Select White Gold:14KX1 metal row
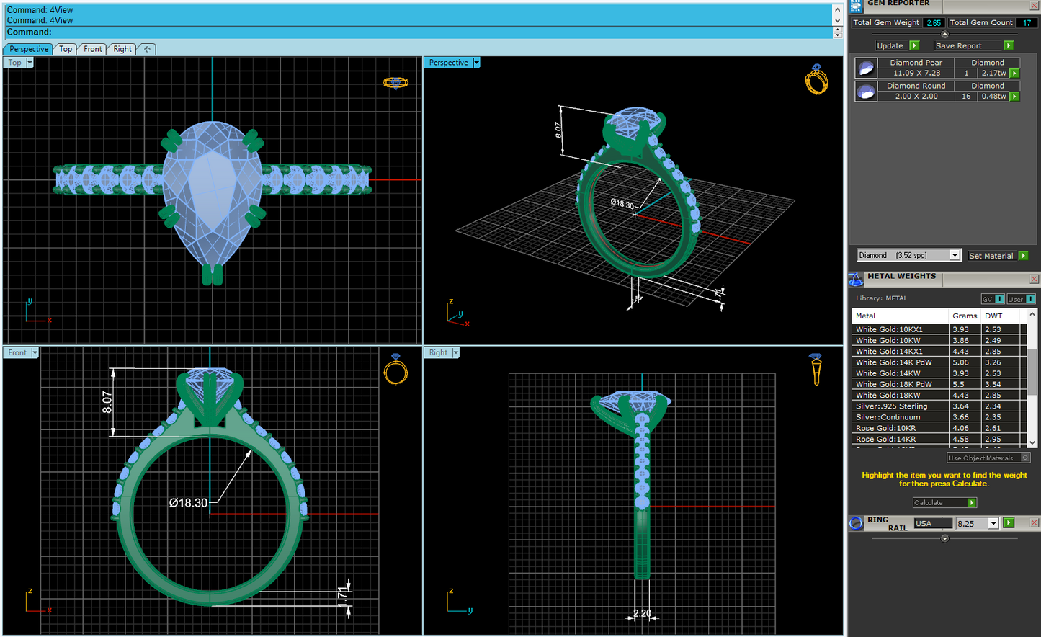 pos(939,351)
